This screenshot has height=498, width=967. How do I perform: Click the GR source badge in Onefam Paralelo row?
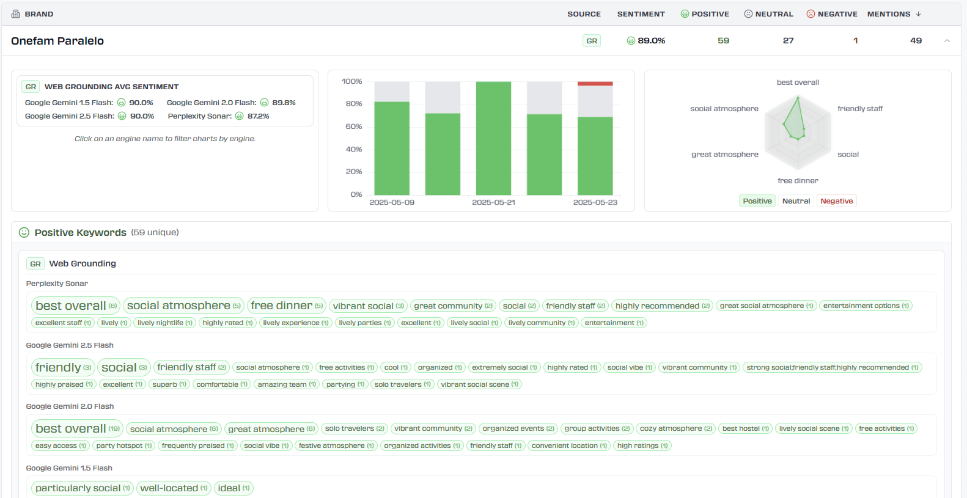(x=592, y=41)
